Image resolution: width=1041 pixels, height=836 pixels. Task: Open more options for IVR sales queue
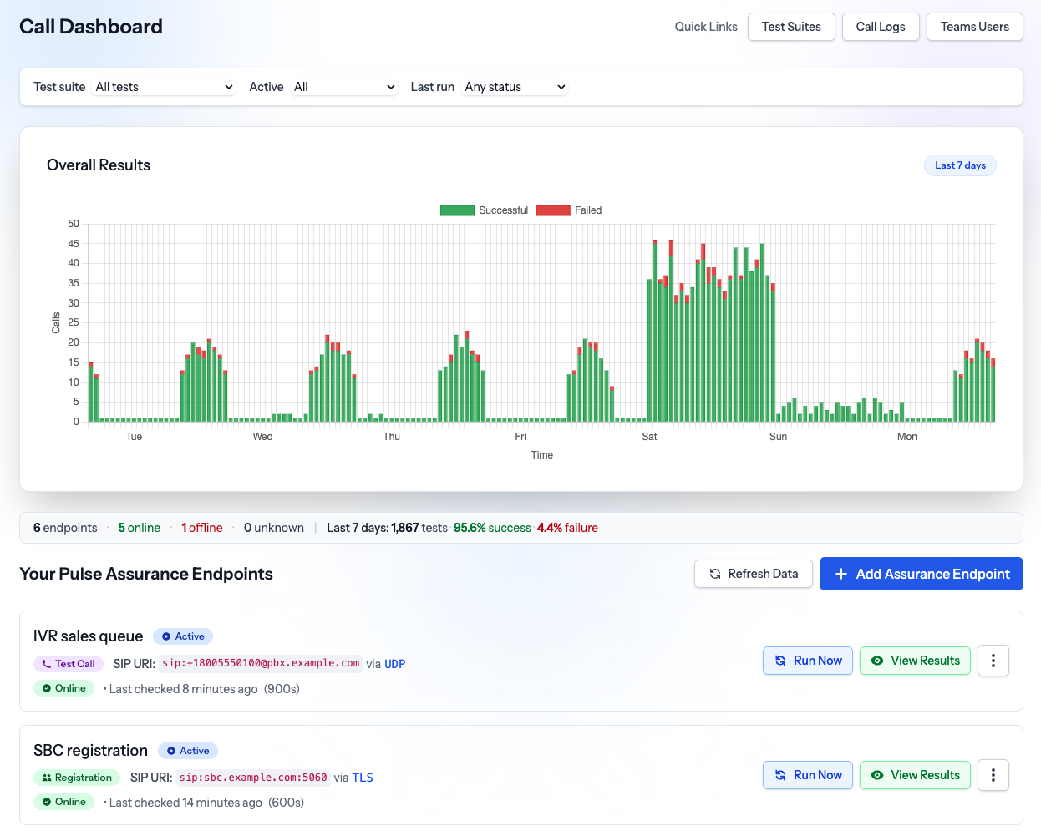pos(993,661)
